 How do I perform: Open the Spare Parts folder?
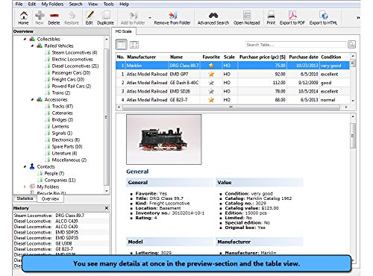click(67, 146)
